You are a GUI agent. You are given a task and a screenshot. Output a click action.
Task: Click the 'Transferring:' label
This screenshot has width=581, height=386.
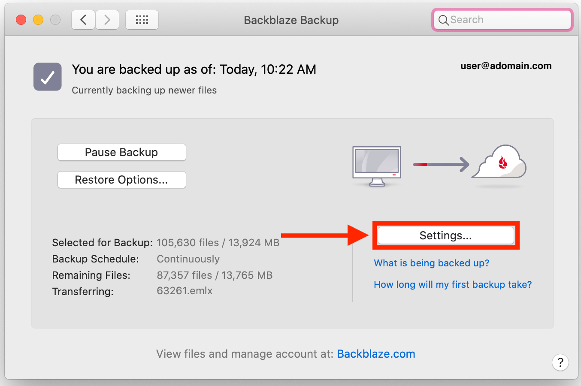pos(83,292)
